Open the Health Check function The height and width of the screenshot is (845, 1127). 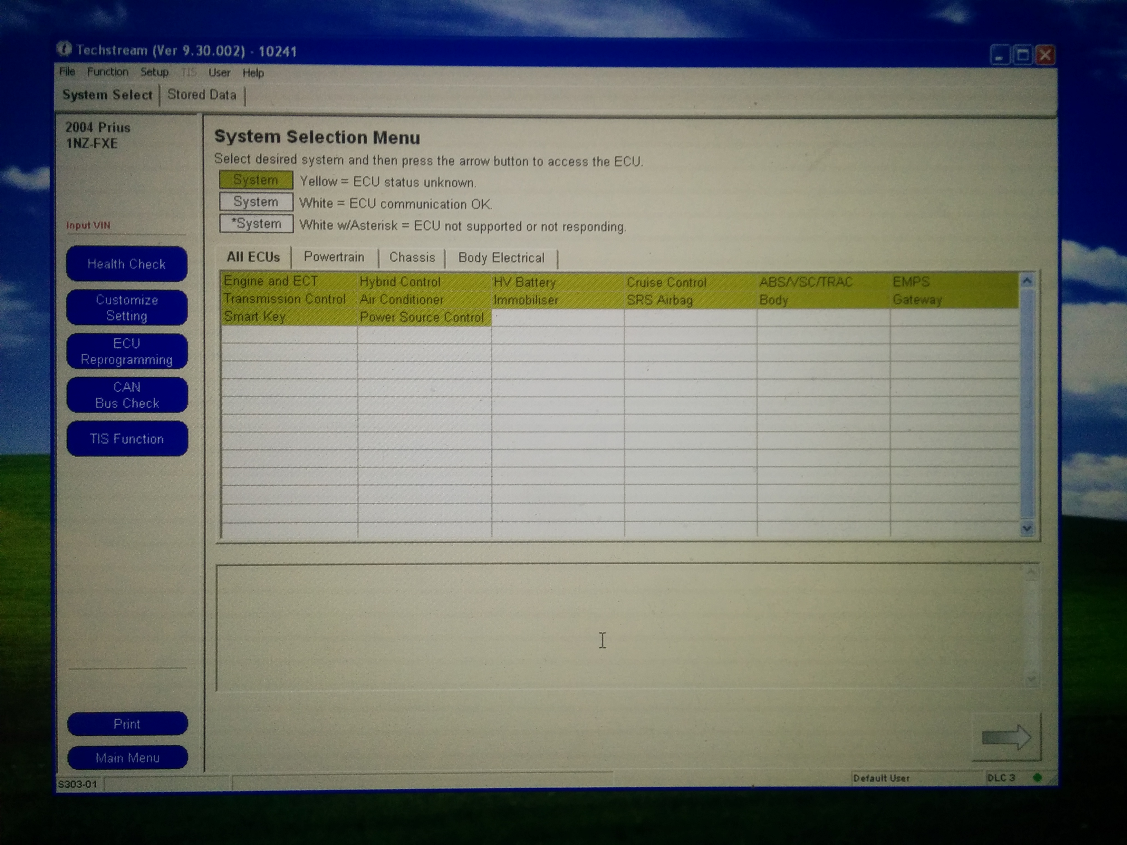(127, 264)
